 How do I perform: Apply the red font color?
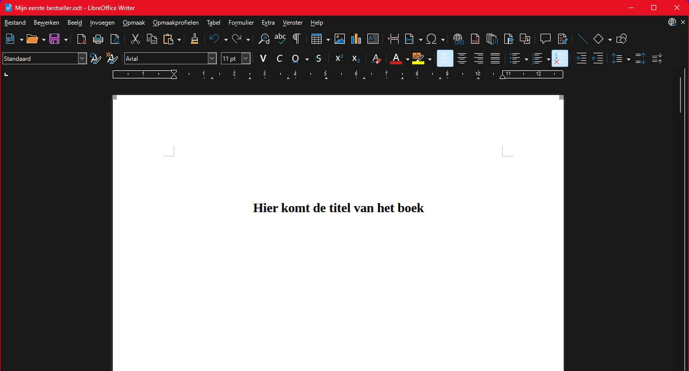(396, 59)
